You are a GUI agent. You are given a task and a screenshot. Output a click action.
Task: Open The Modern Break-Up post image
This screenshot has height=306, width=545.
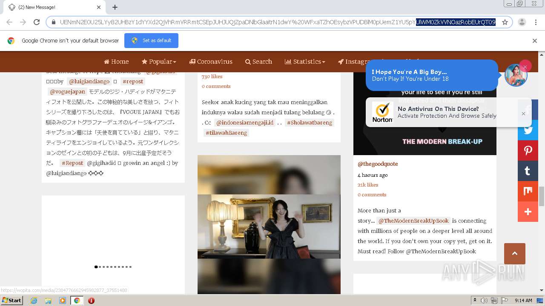point(425,113)
